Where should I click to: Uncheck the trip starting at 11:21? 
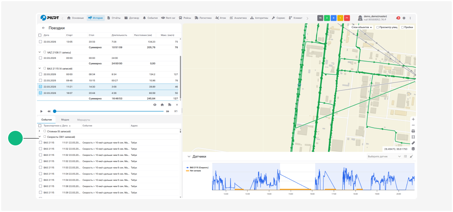pos(40,87)
